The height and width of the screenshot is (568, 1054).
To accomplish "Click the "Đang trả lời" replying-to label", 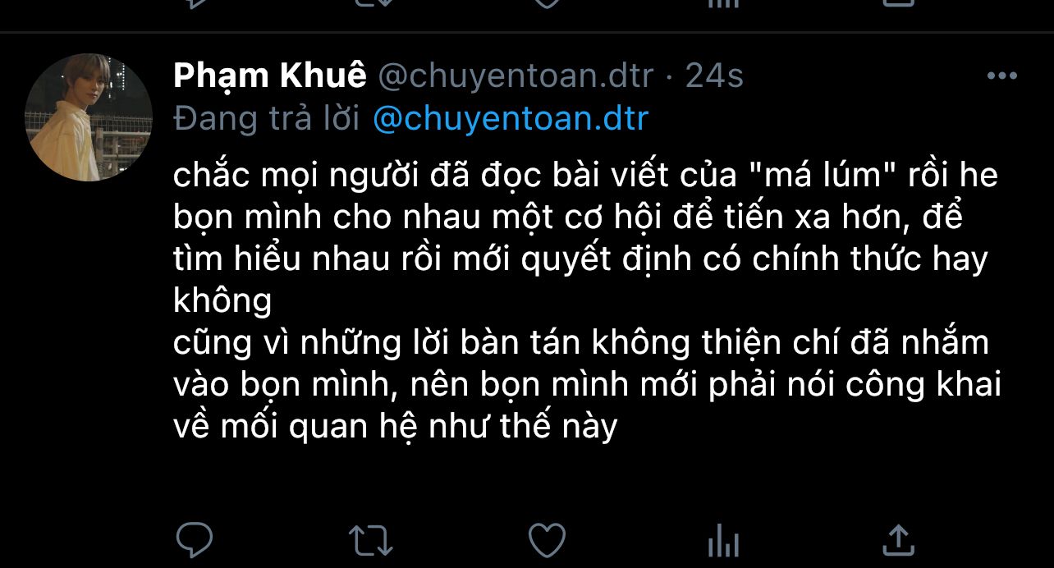I will click(267, 119).
